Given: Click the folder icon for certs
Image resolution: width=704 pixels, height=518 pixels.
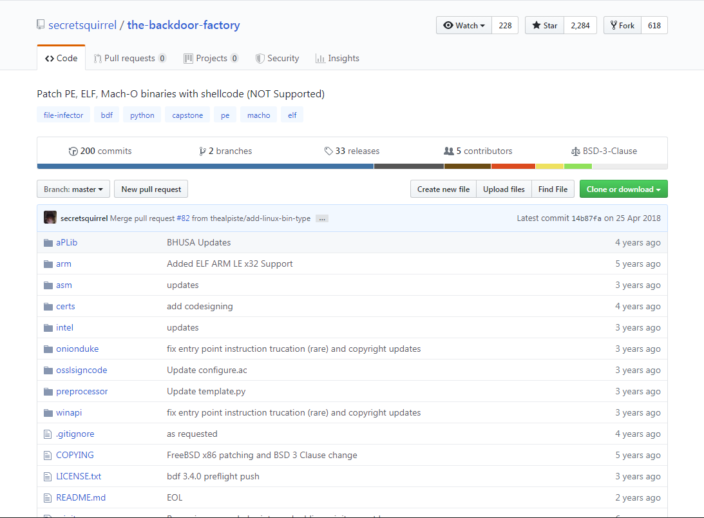Looking at the screenshot, I should (x=48, y=307).
